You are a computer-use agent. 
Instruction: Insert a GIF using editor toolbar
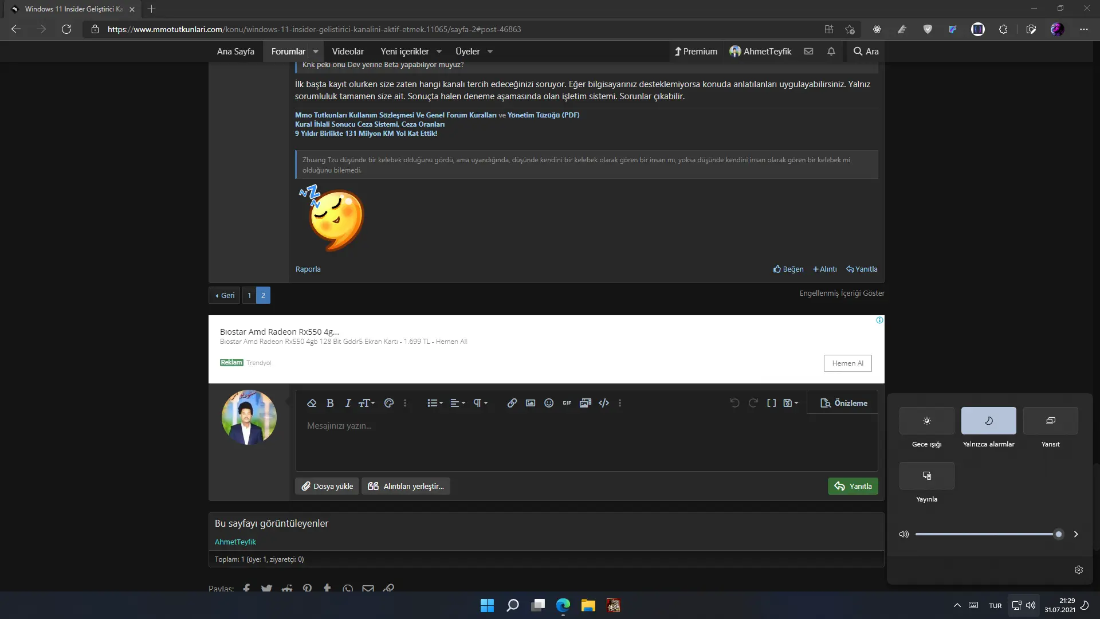(x=567, y=403)
